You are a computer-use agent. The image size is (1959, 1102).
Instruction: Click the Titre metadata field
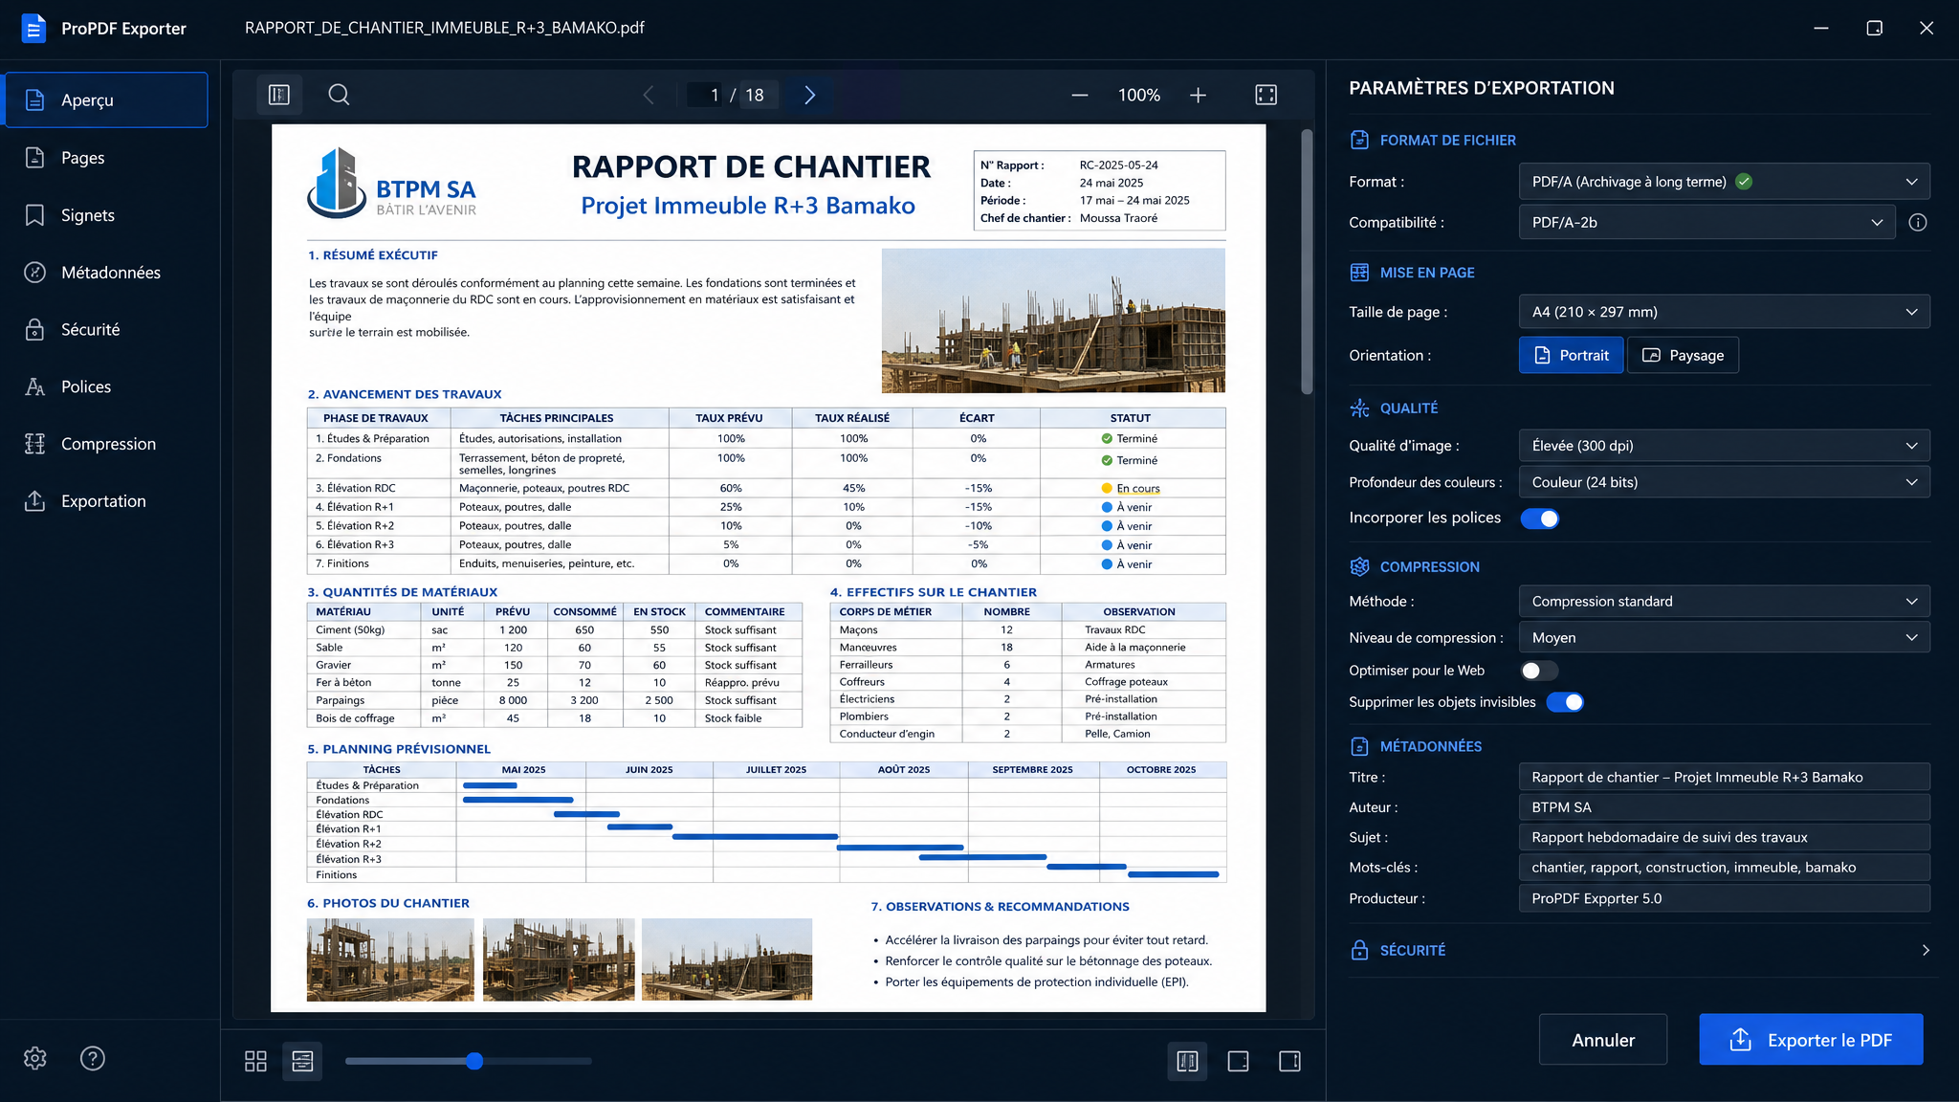(1724, 777)
